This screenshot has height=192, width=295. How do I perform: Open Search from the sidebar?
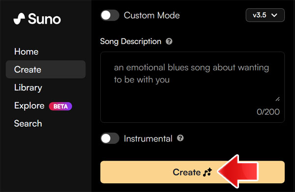click(28, 123)
